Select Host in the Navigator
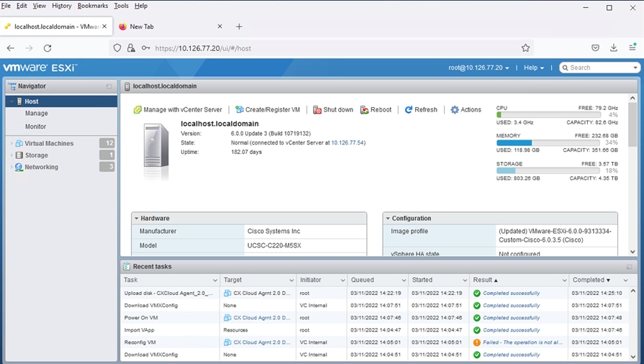This screenshot has width=644, height=364. [62, 101]
